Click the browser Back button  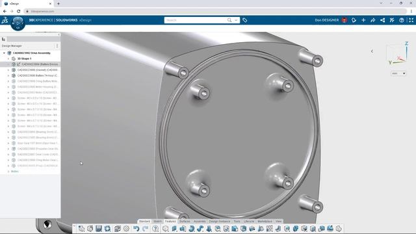click(5, 11)
